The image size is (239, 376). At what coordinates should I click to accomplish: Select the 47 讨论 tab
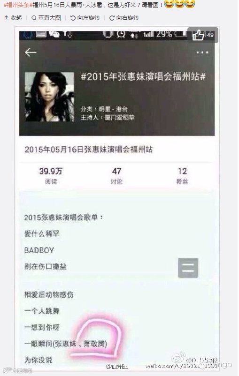pos(117,176)
